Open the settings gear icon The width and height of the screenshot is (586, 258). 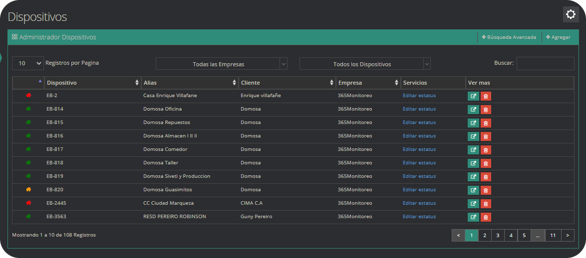click(x=571, y=14)
